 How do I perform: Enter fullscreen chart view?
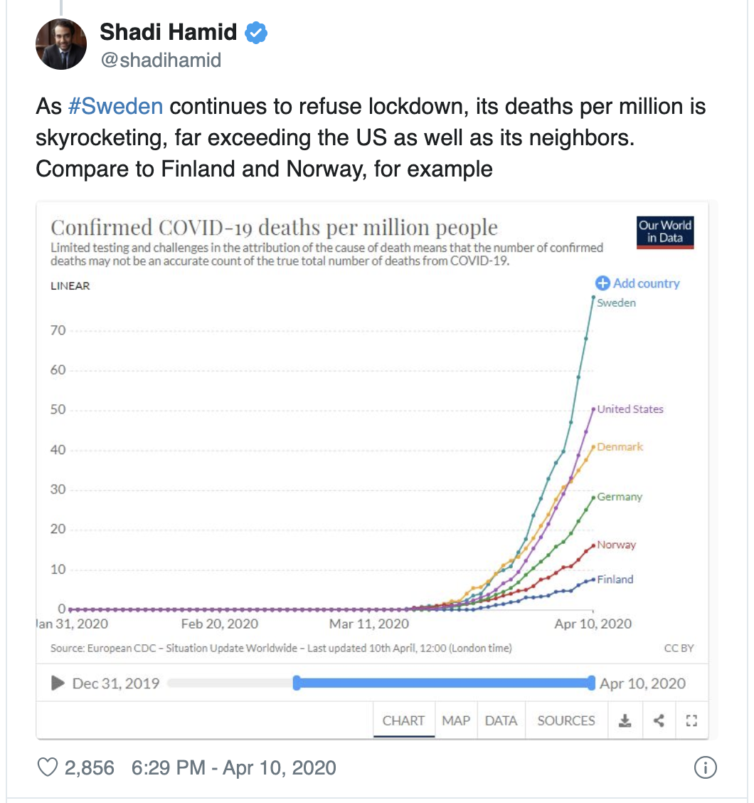point(690,720)
